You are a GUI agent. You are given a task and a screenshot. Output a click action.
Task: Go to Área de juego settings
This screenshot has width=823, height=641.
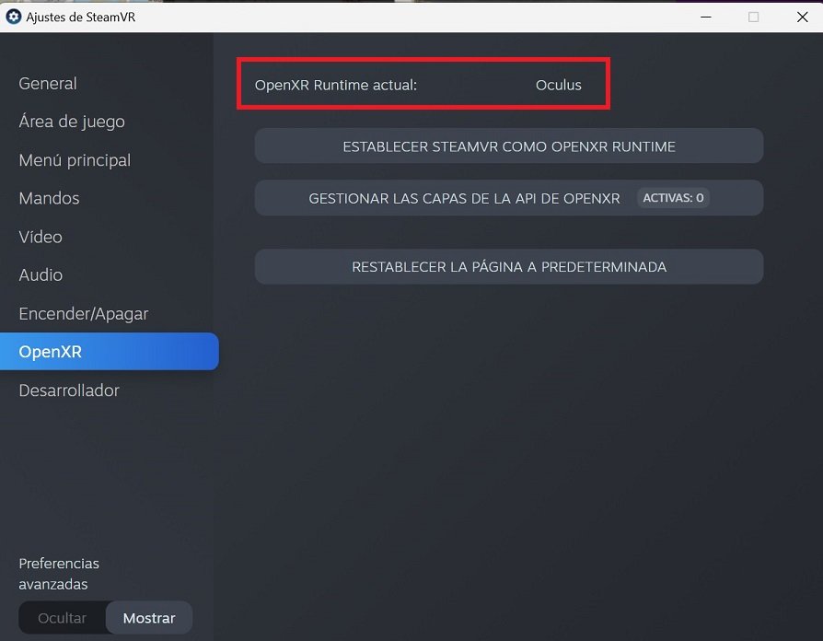point(72,122)
